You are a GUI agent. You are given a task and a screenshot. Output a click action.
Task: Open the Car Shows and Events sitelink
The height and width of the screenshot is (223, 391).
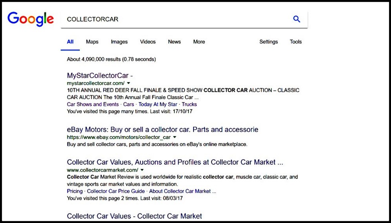pyautogui.click(x=93, y=104)
